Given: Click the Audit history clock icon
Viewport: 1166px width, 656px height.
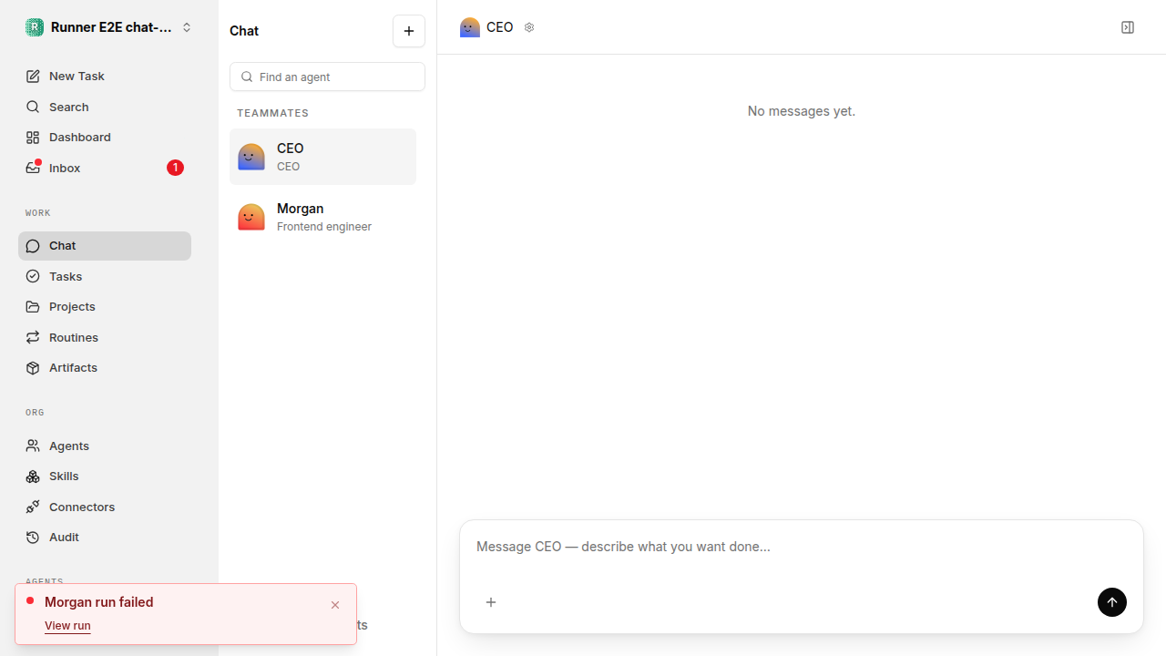Looking at the screenshot, I should coord(33,538).
